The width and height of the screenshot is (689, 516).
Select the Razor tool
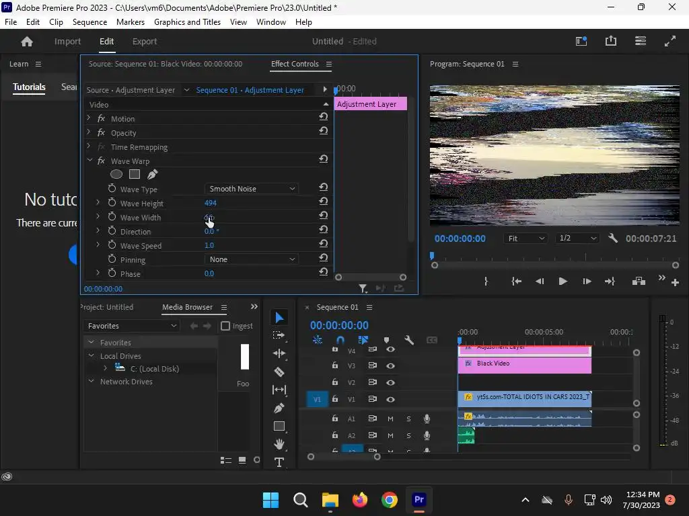coord(279,372)
